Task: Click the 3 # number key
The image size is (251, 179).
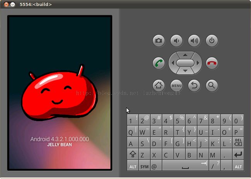Action: 156,120
